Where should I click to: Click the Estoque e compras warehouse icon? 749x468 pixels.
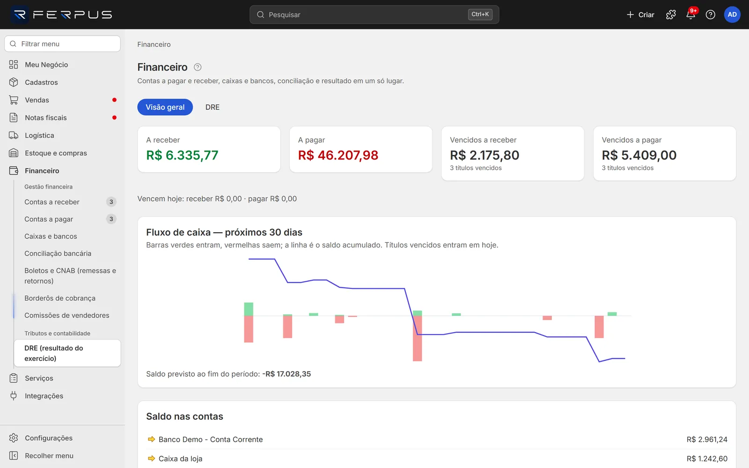pos(14,153)
